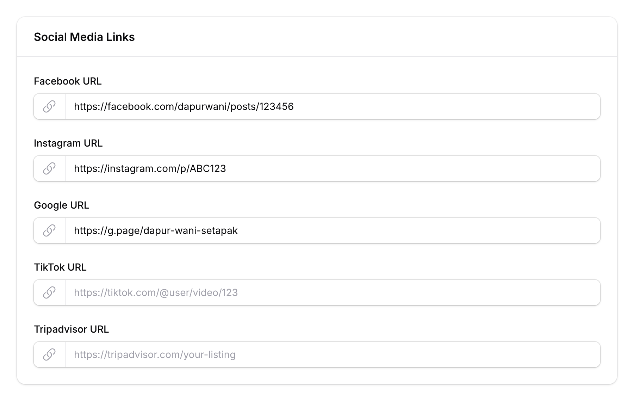Screen dimensions: 634x401
Task: Click the Tripadvisor URL label
Action: click(71, 329)
